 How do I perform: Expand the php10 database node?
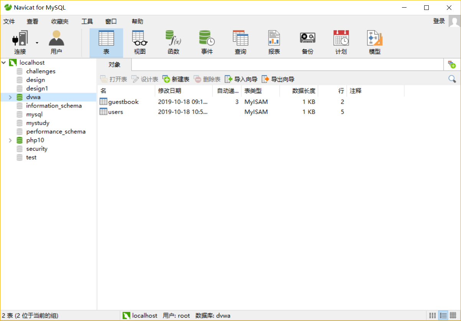(x=10, y=140)
